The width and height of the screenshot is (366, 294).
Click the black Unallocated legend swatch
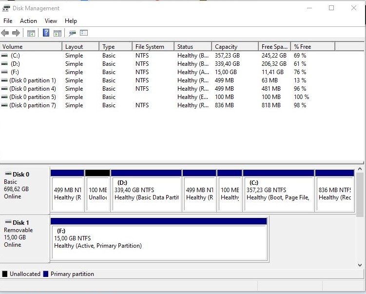pos(5,274)
